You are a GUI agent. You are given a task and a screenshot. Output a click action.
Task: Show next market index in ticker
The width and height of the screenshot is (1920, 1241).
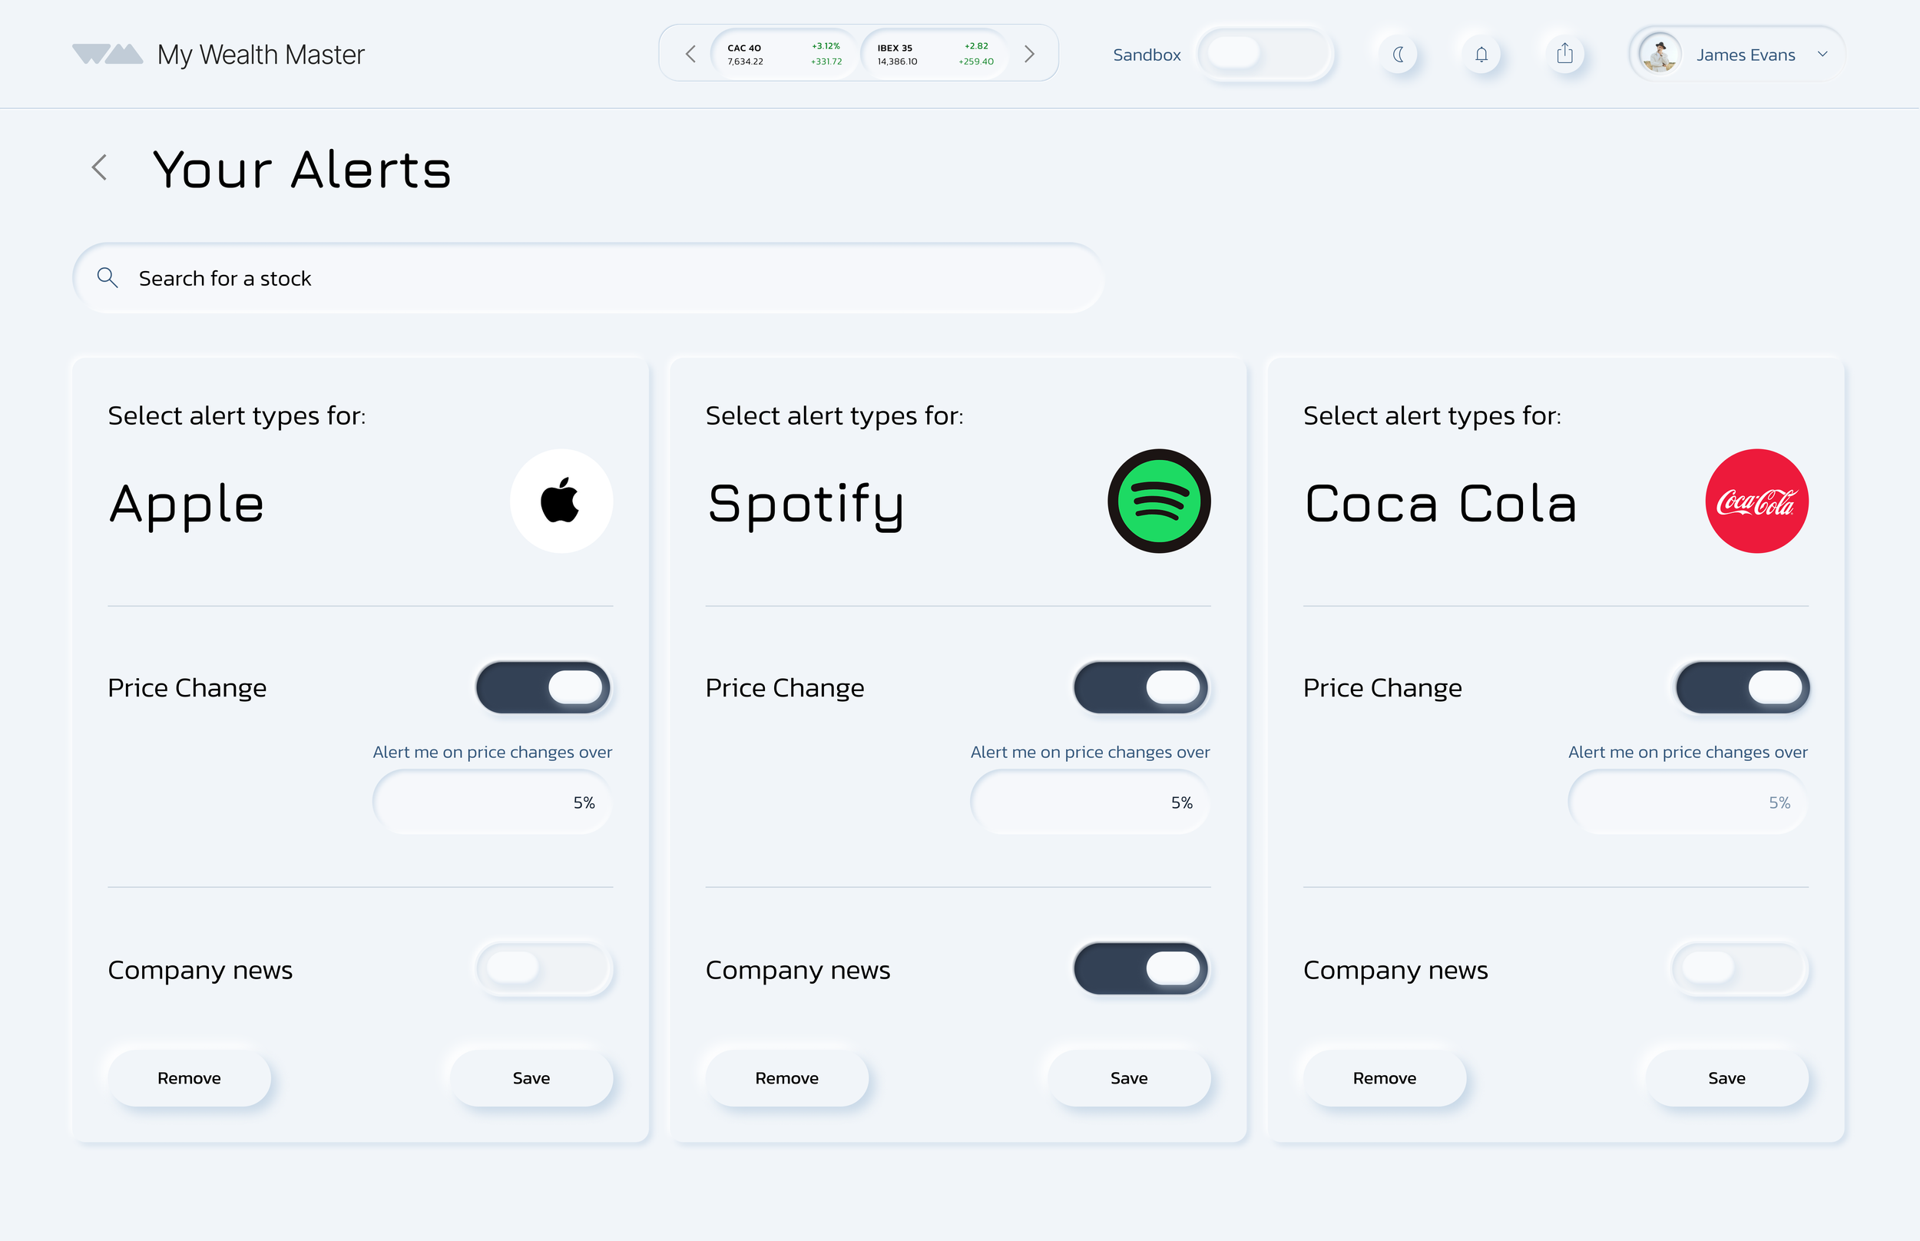coord(1029,54)
